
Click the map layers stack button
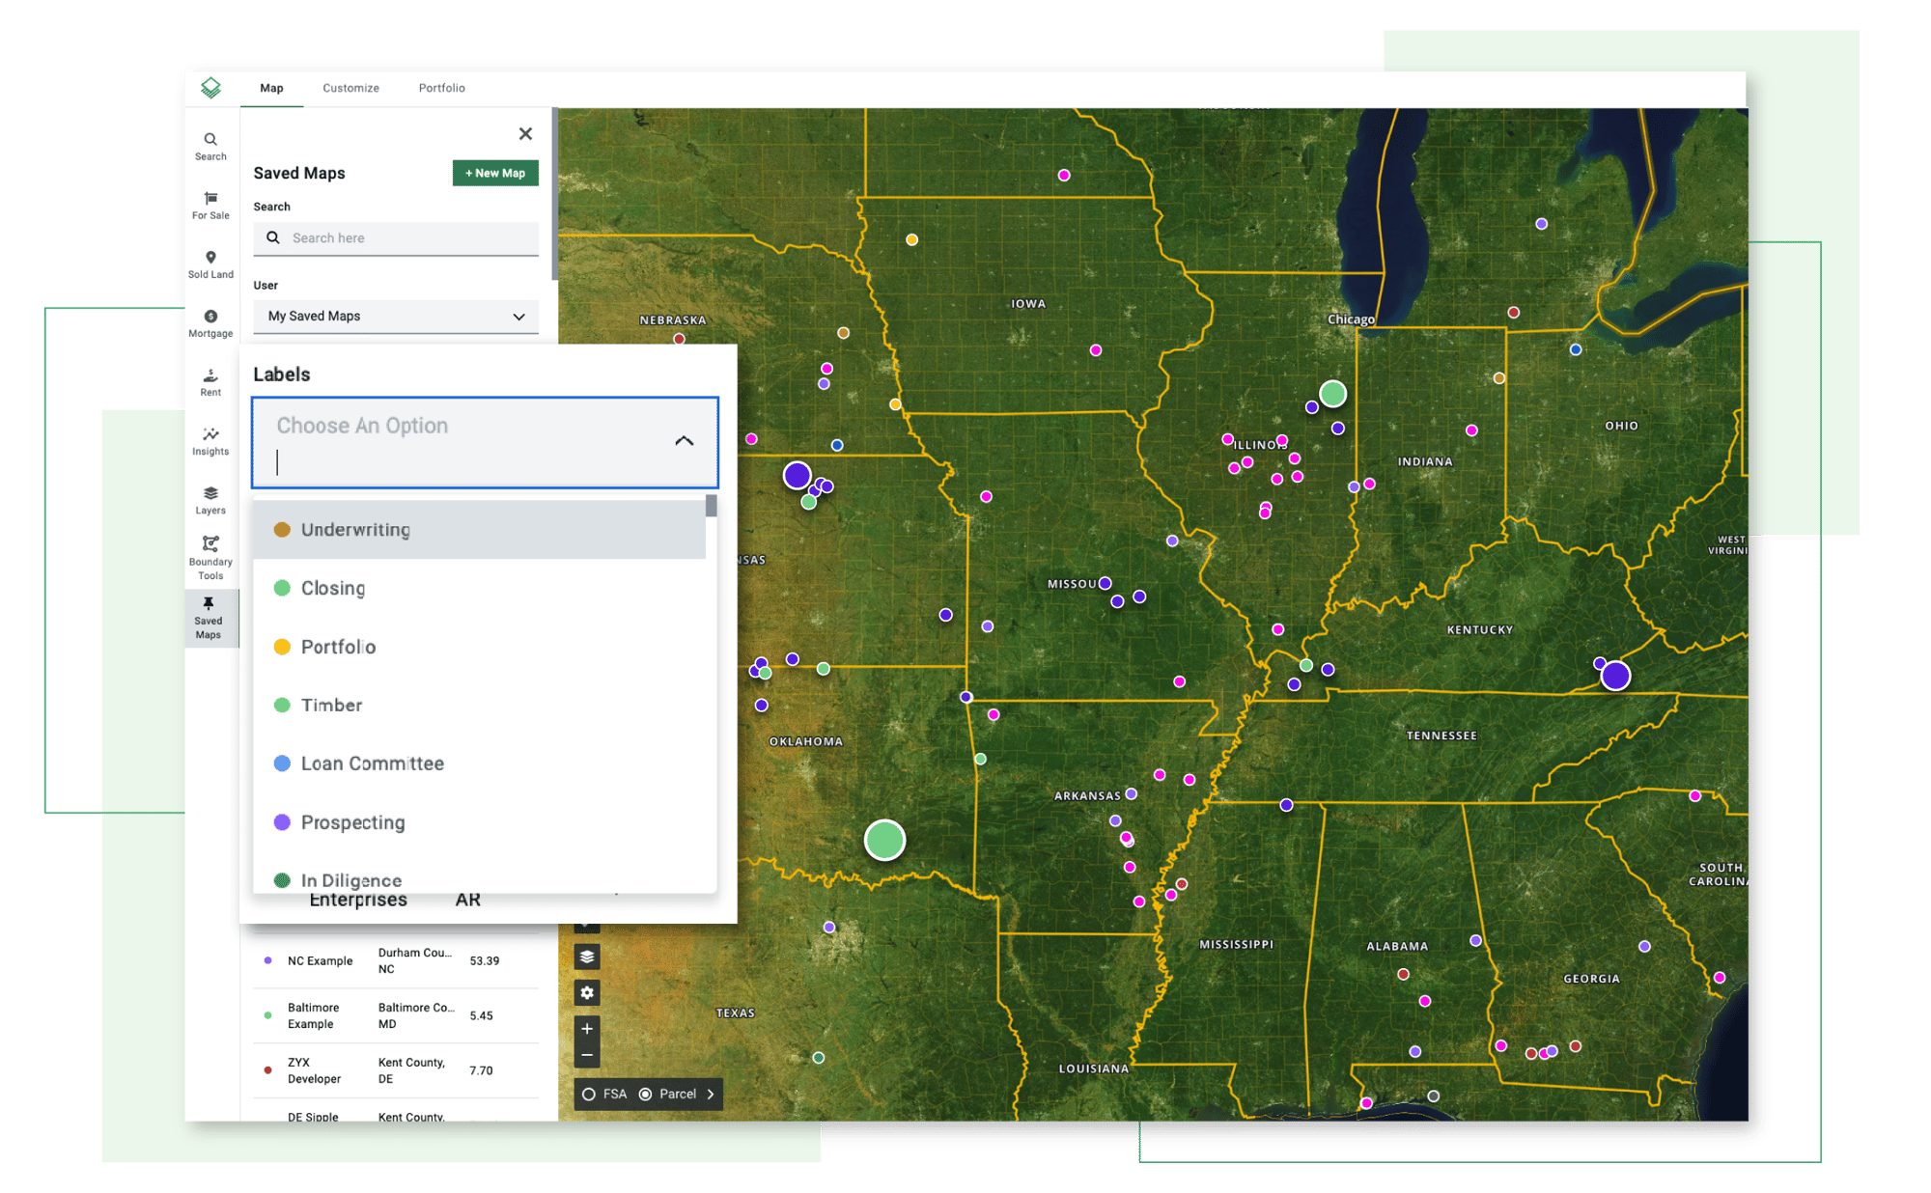[x=587, y=957]
